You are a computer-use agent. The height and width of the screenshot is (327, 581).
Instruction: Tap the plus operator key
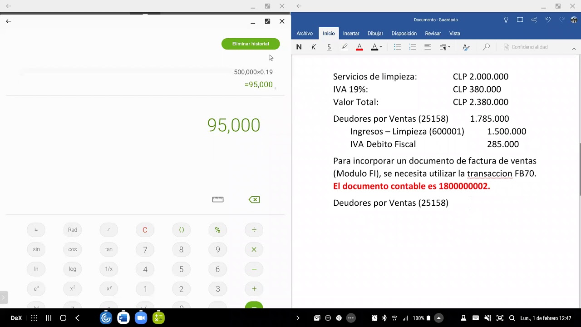point(254,289)
